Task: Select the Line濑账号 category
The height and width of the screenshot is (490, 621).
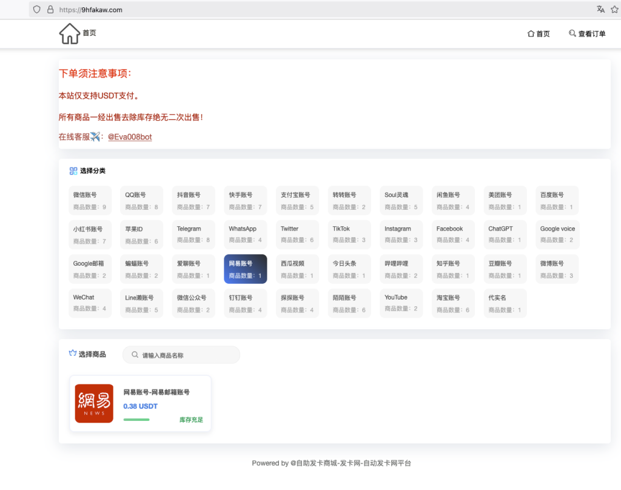Action: (x=142, y=303)
